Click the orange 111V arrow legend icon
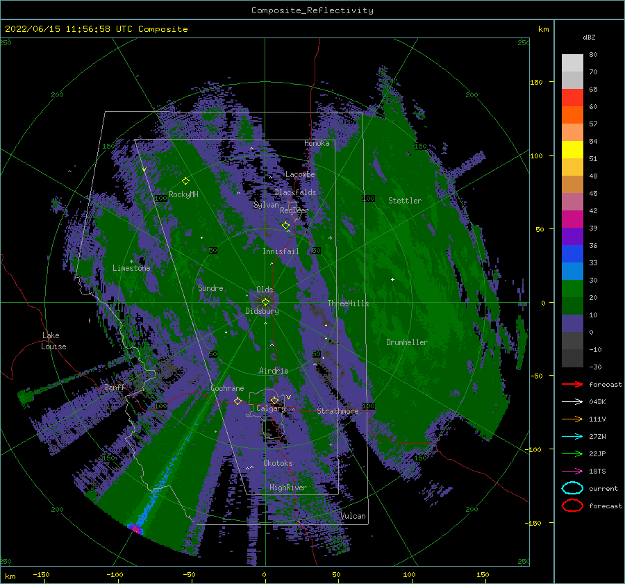This screenshot has width=625, height=584. tap(572, 419)
